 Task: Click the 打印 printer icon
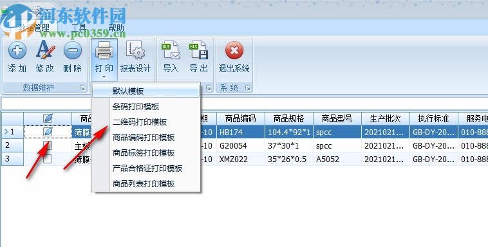click(104, 50)
